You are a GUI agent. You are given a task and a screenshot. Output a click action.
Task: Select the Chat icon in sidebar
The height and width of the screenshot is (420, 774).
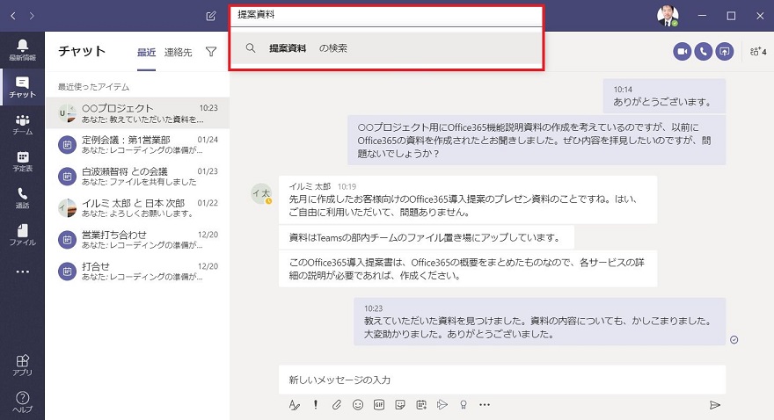coord(22,87)
